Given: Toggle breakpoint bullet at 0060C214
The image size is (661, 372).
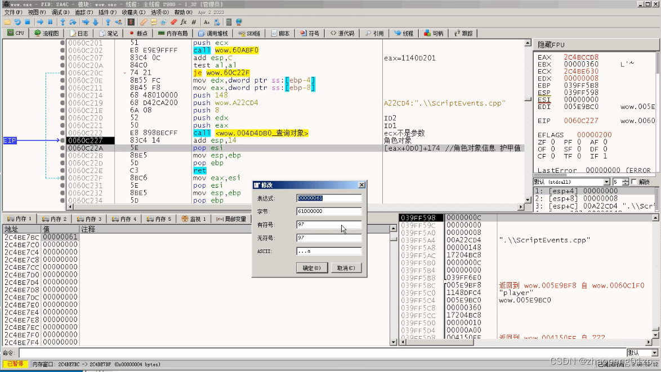Looking at the screenshot, I should click(x=62, y=96).
